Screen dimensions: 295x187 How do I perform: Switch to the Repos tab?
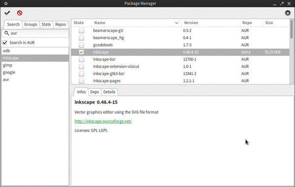pyautogui.click(x=60, y=25)
